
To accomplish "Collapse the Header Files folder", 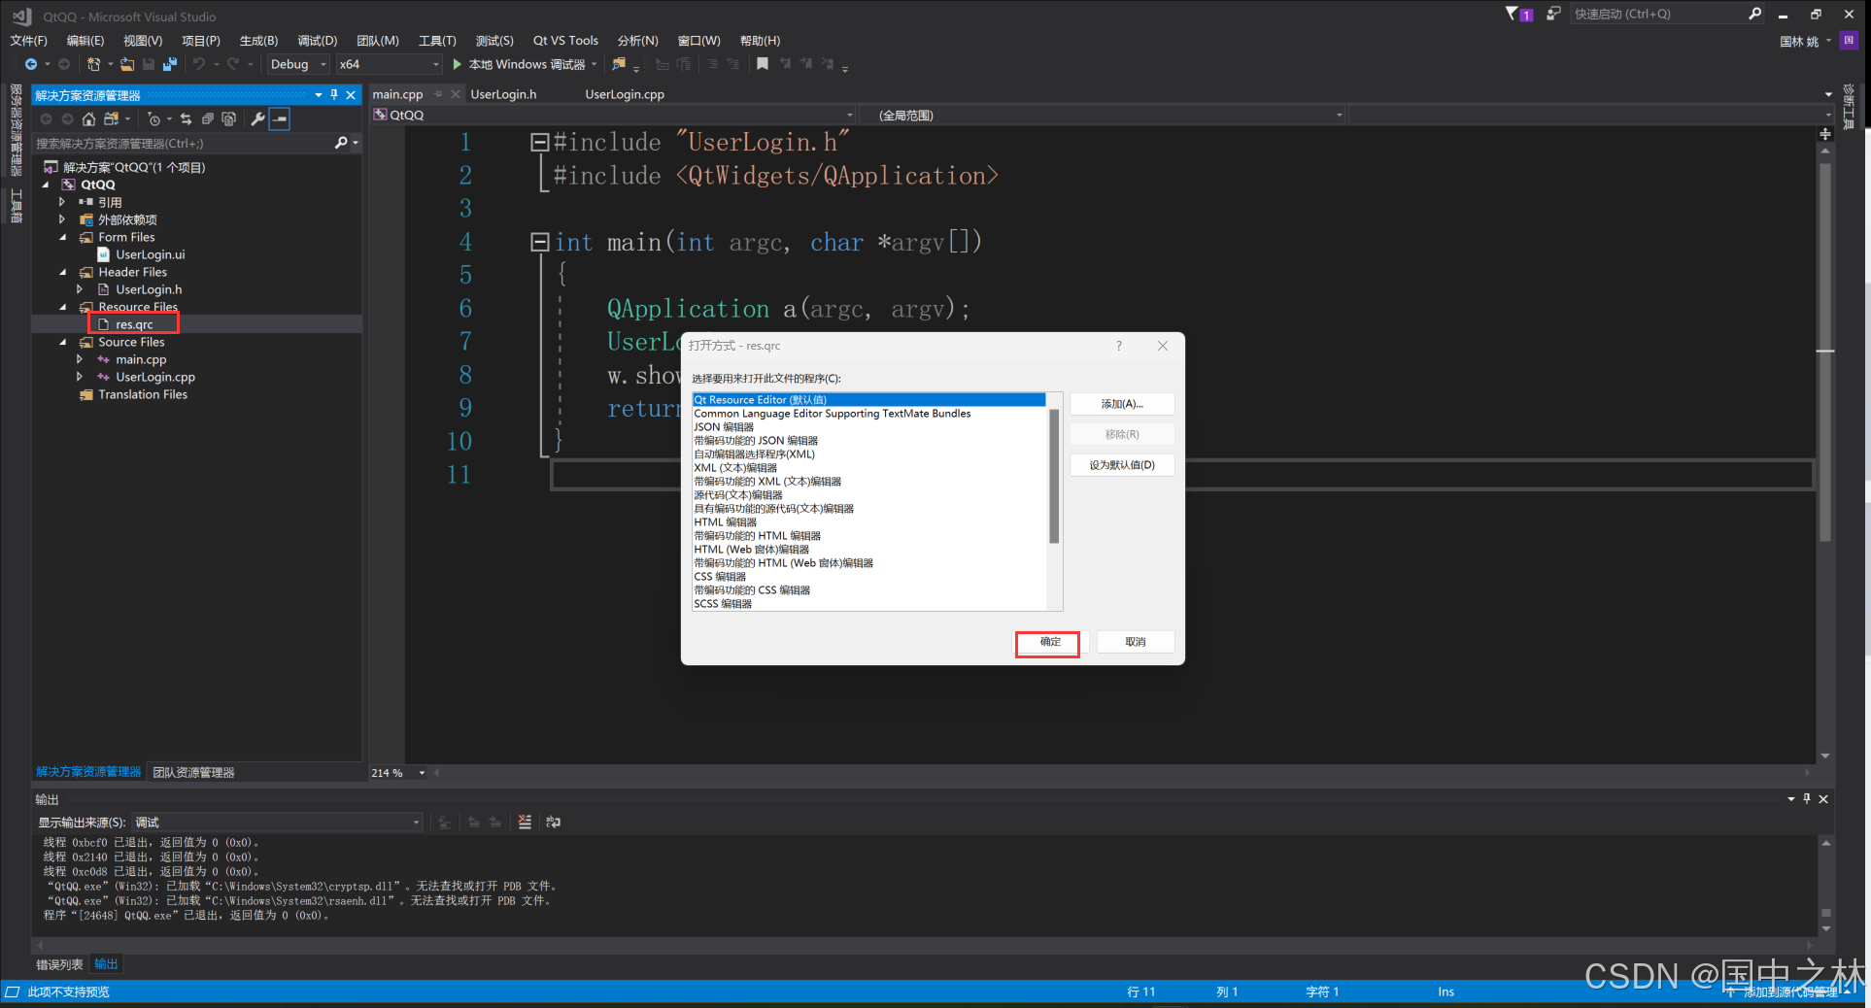I will 62,272.
